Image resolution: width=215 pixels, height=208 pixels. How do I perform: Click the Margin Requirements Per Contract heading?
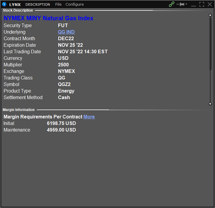point(43,117)
